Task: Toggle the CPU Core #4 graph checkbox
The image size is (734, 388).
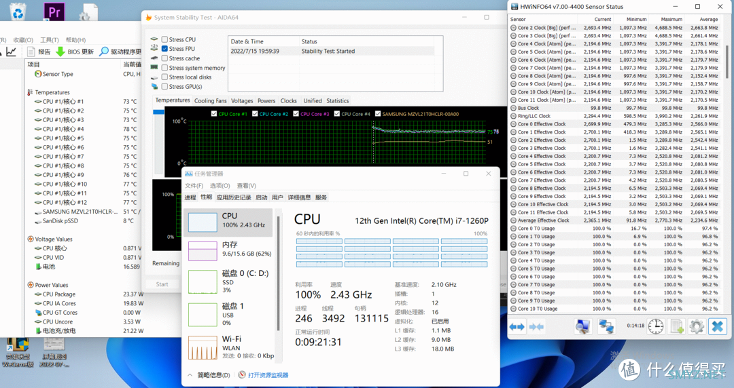Action: [336, 113]
